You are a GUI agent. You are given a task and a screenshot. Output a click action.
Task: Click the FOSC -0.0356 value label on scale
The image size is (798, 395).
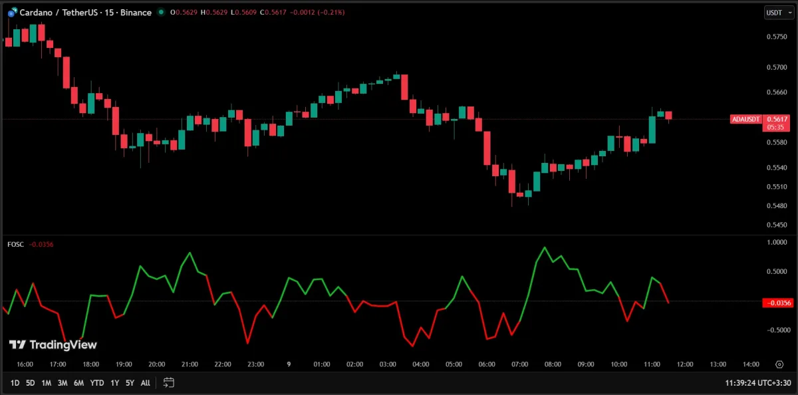point(777,303)
